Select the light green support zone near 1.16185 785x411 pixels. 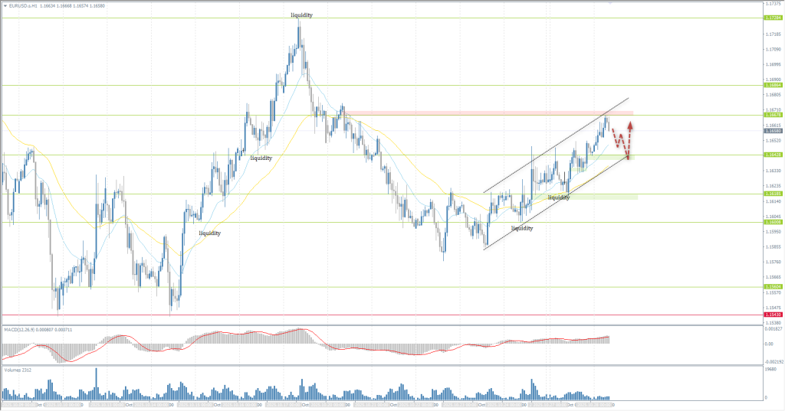tap(590, 197)
